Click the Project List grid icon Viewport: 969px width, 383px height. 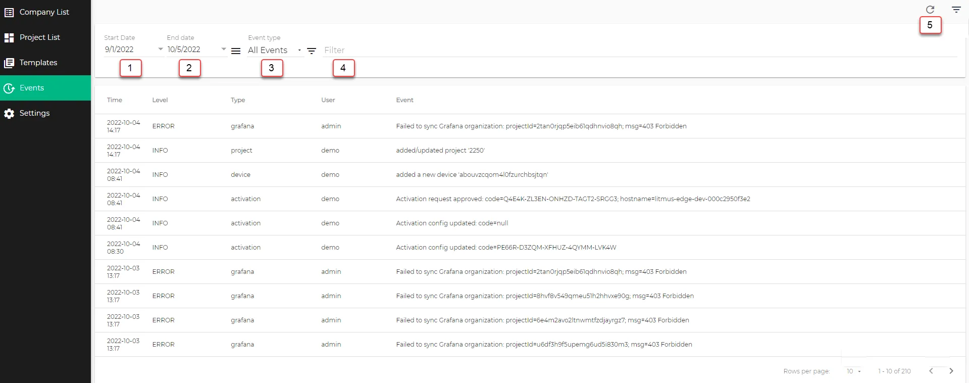(9, 37)
